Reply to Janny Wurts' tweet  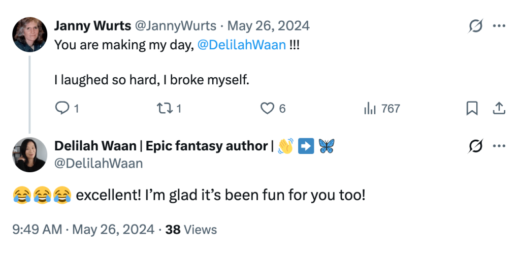[x=62, y=108]
